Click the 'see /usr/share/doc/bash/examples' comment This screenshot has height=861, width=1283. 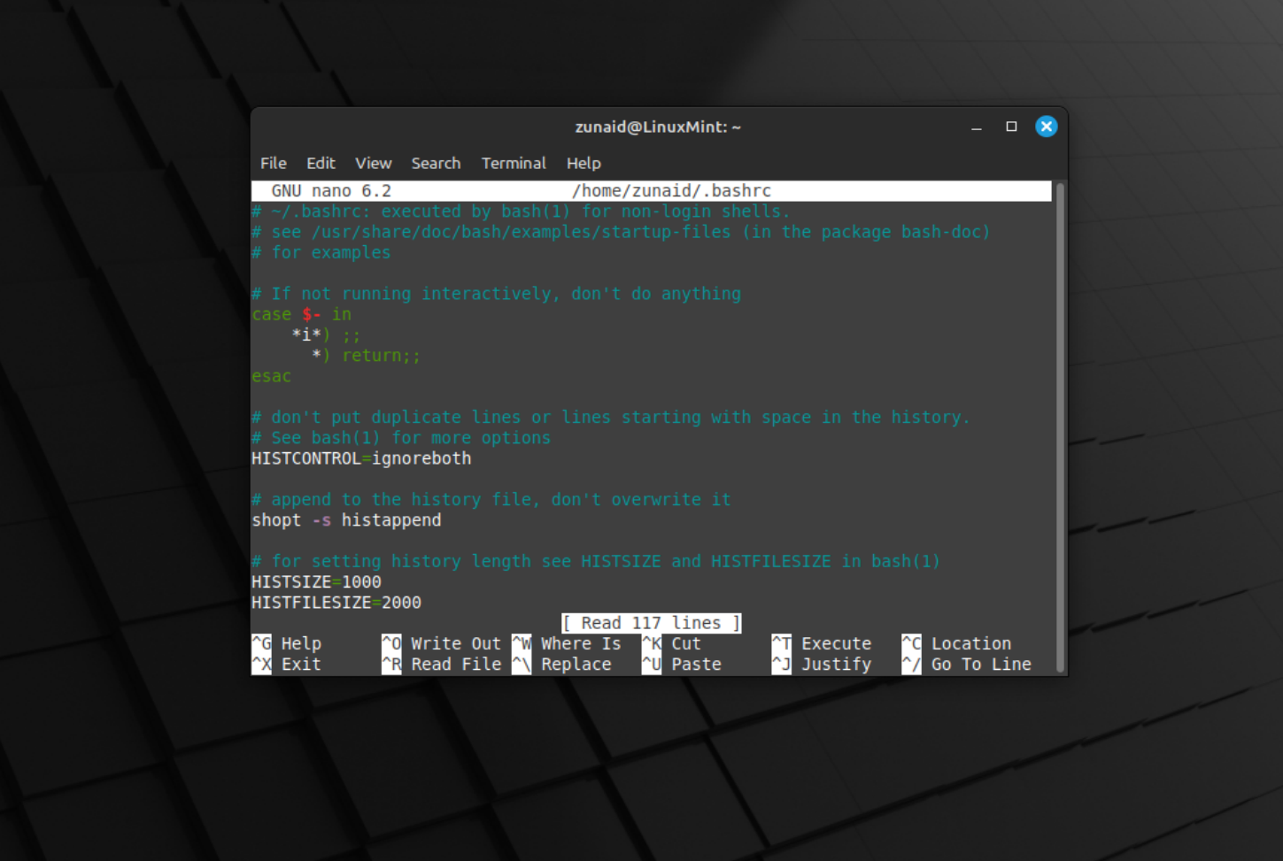[x=621, y=232]
